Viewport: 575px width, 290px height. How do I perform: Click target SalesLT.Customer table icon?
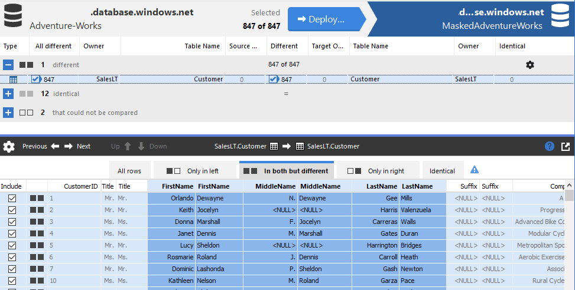pos(300,146)
